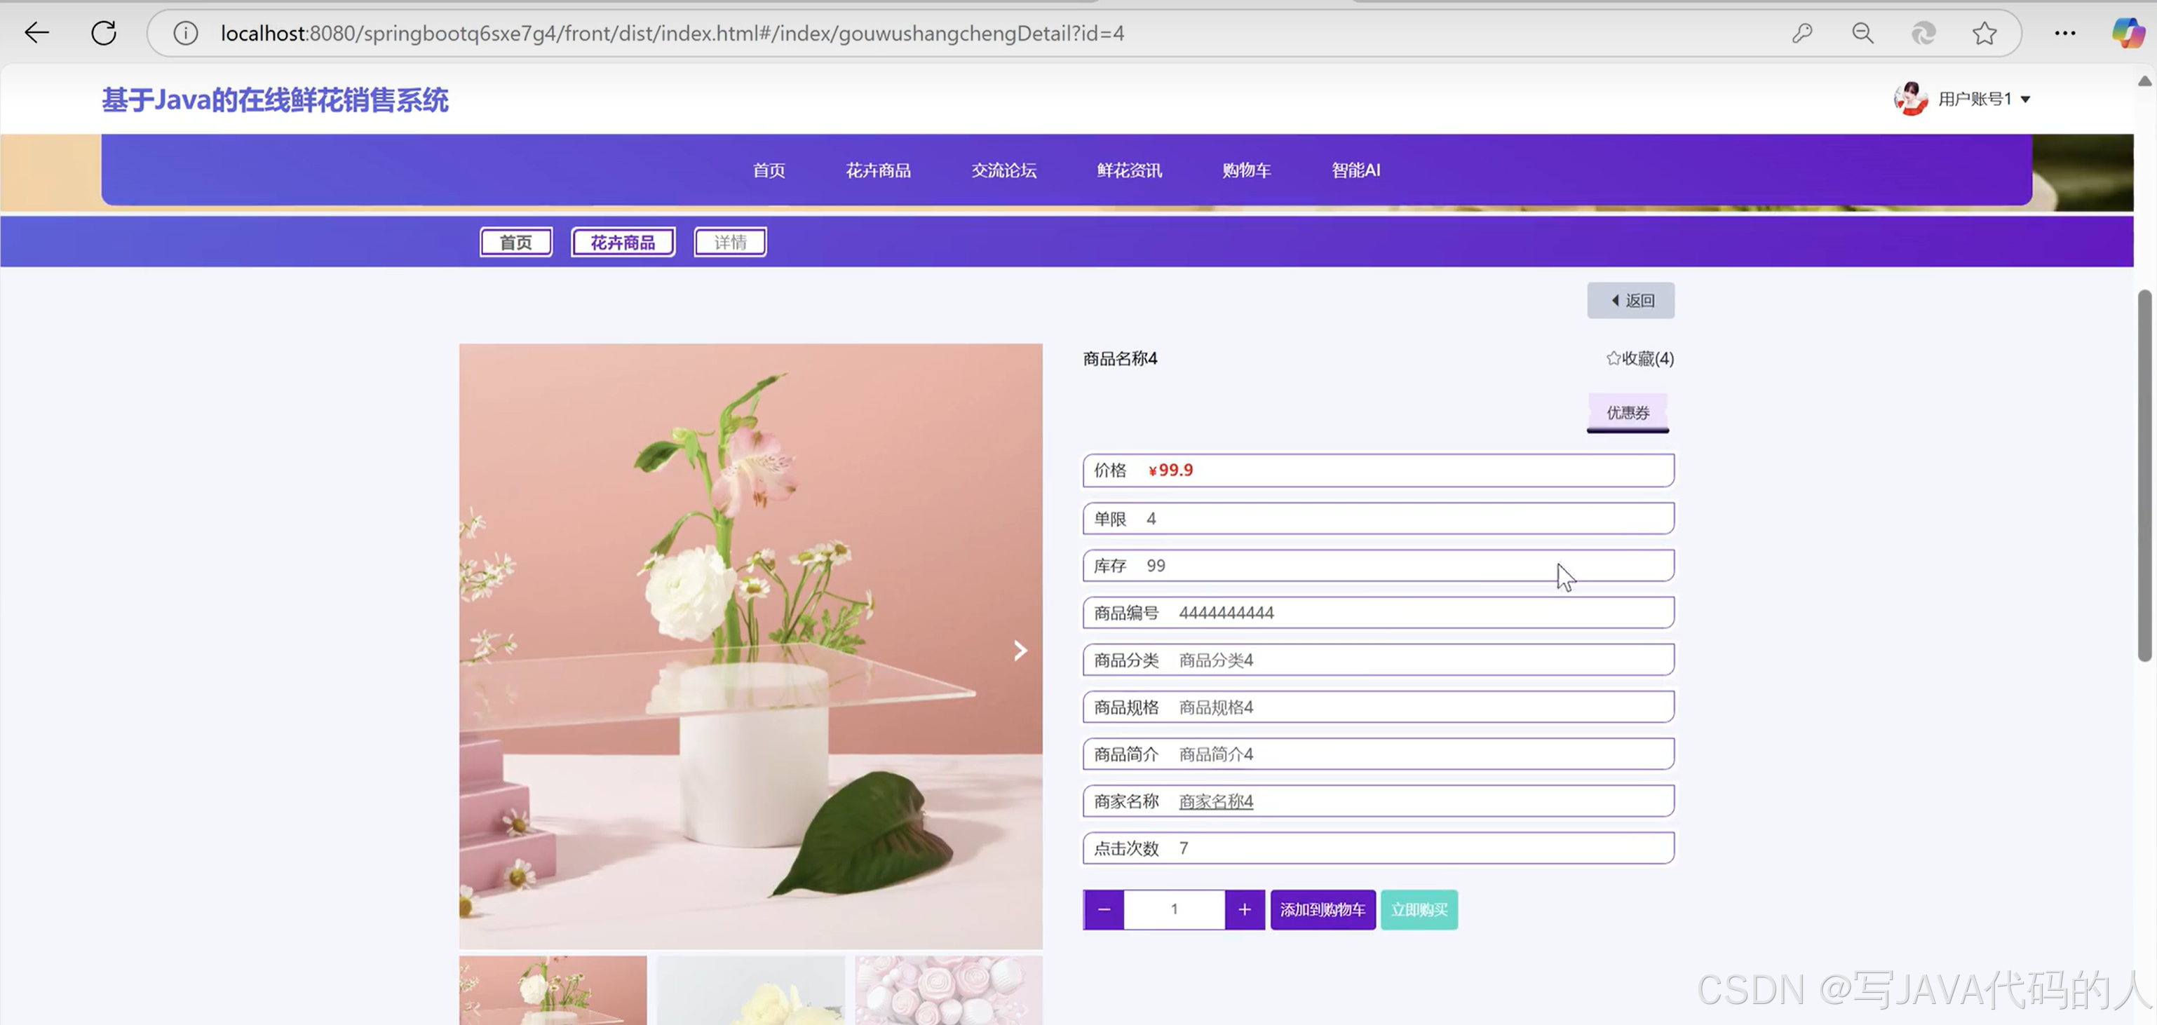Click the zoom icon in the address bar

coord(1862,33)
